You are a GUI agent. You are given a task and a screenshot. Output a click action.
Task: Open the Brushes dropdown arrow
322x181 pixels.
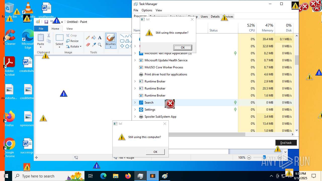(110, 47)
